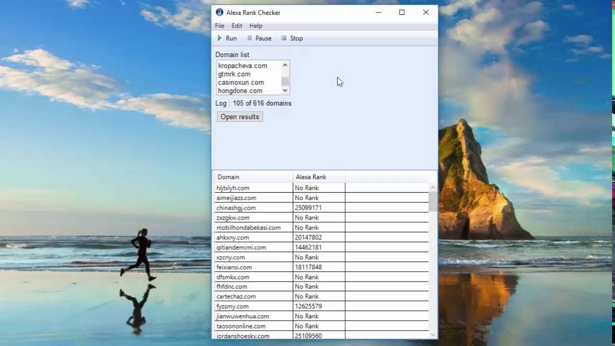This screenshot has width=615, height=346.
Task: Click the xzcny.com row
Action: tap(321, 257)
